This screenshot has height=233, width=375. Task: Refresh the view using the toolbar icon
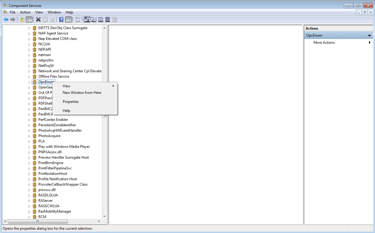tap(52, 19)
